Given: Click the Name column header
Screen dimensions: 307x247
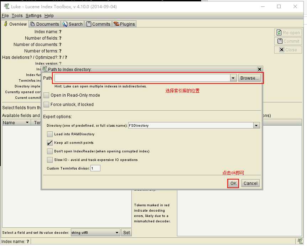Looking at the screenshot, I should click(16, 123).
